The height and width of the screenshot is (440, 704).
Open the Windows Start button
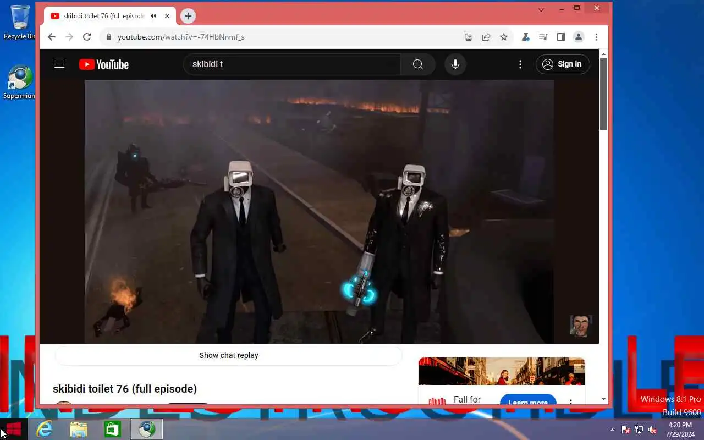[13, 429]
